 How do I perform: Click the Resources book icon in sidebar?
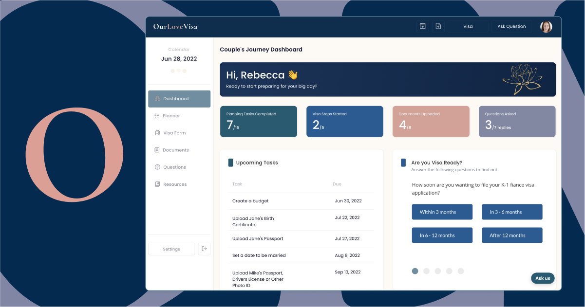point(157,184)
